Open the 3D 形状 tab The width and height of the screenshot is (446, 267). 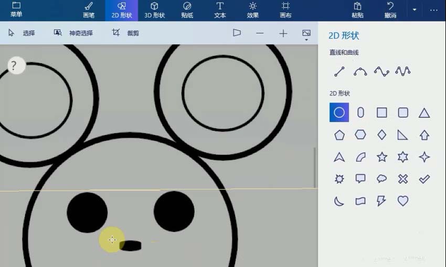pos(154,10)
